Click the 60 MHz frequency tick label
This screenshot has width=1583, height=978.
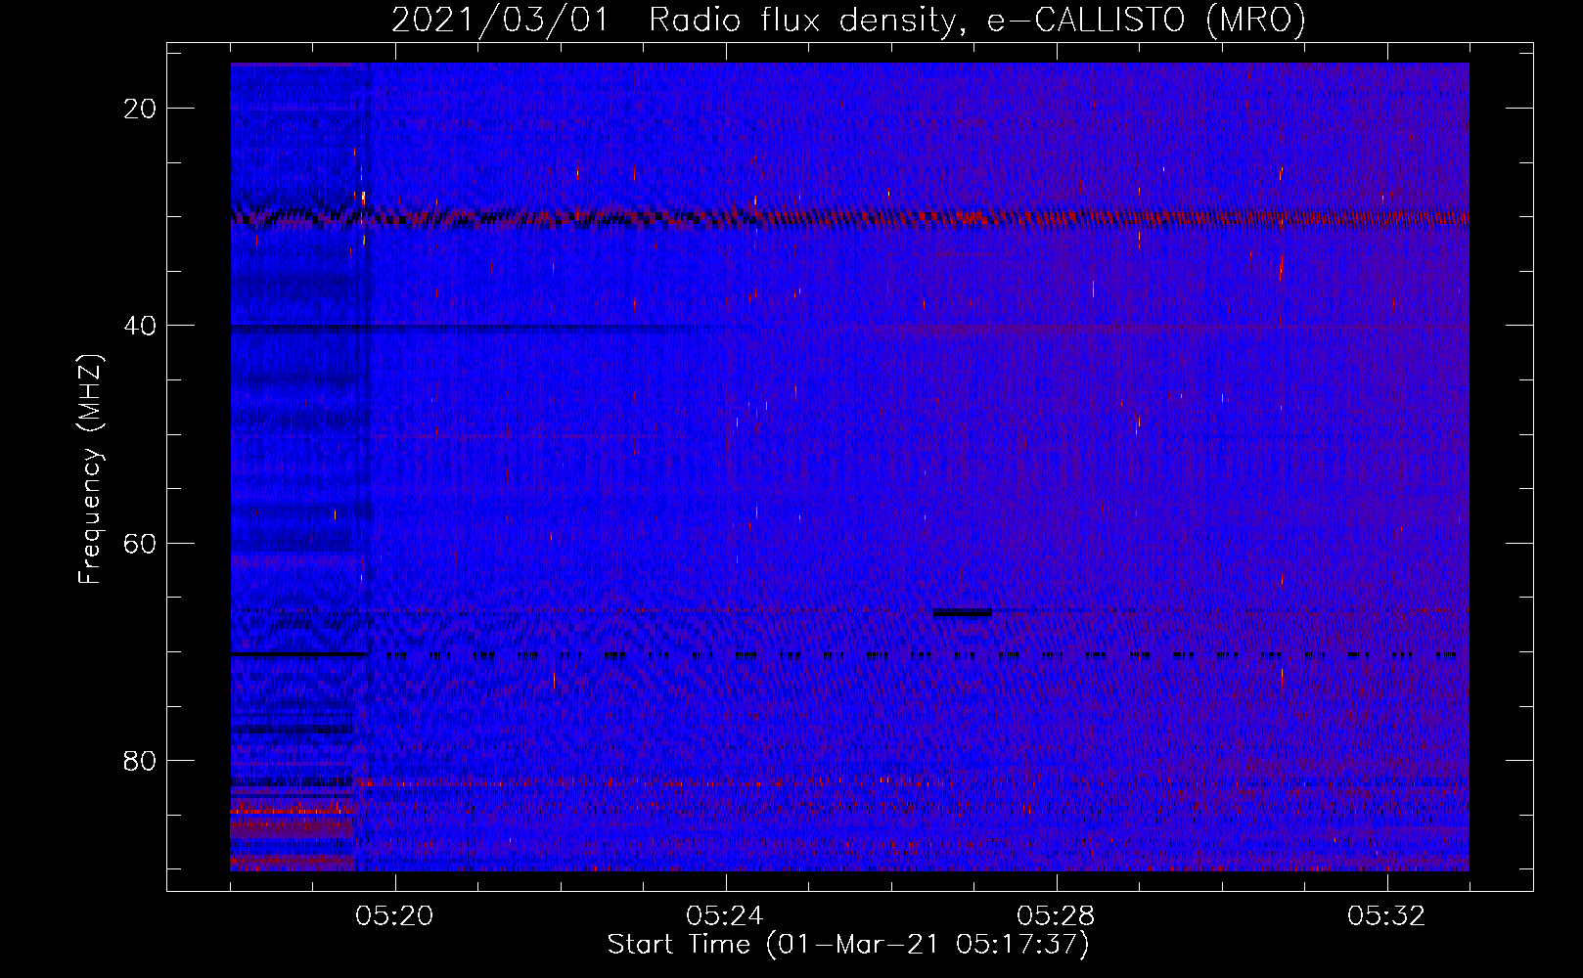[x=140, y=543]
